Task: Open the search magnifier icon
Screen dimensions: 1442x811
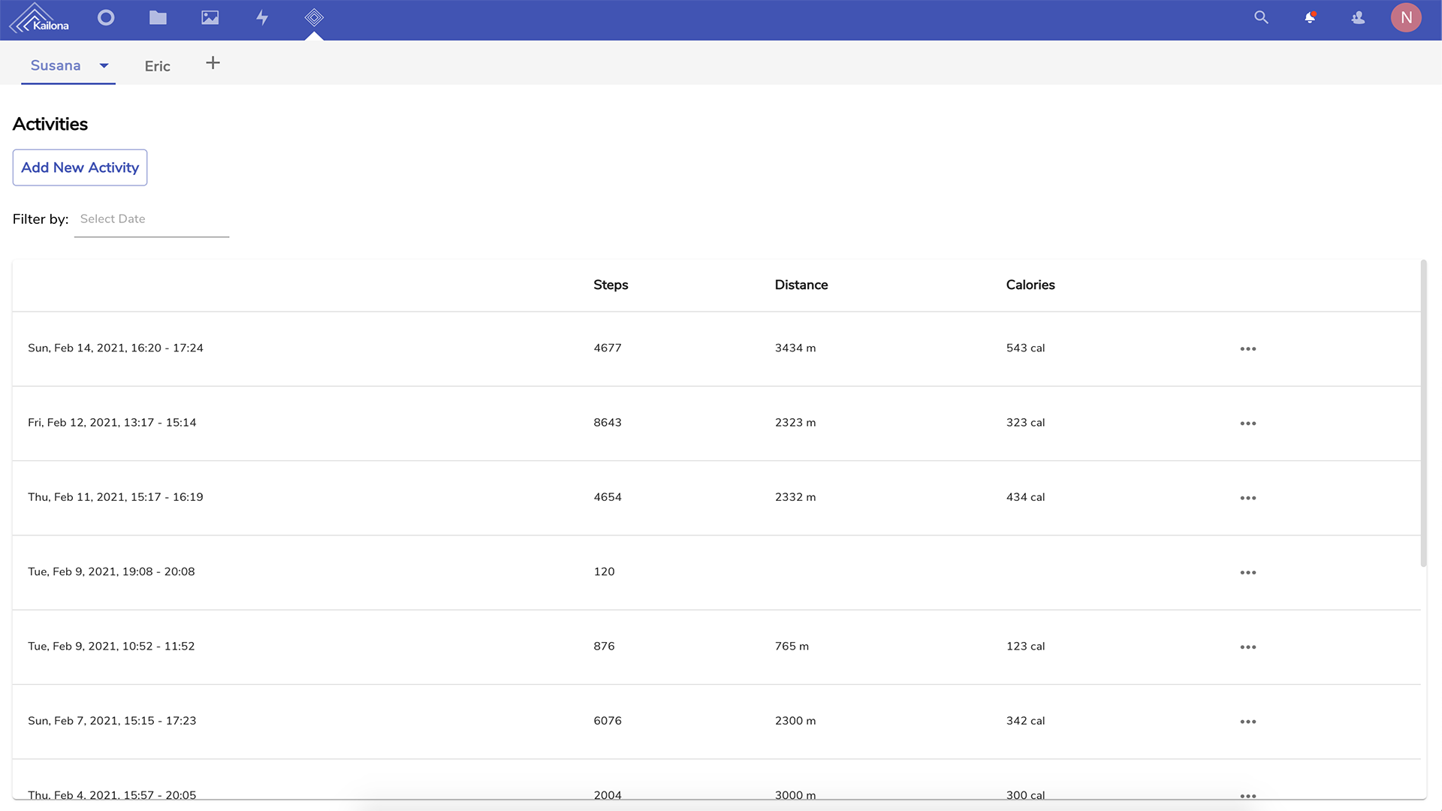Action: coord(1261,17)
